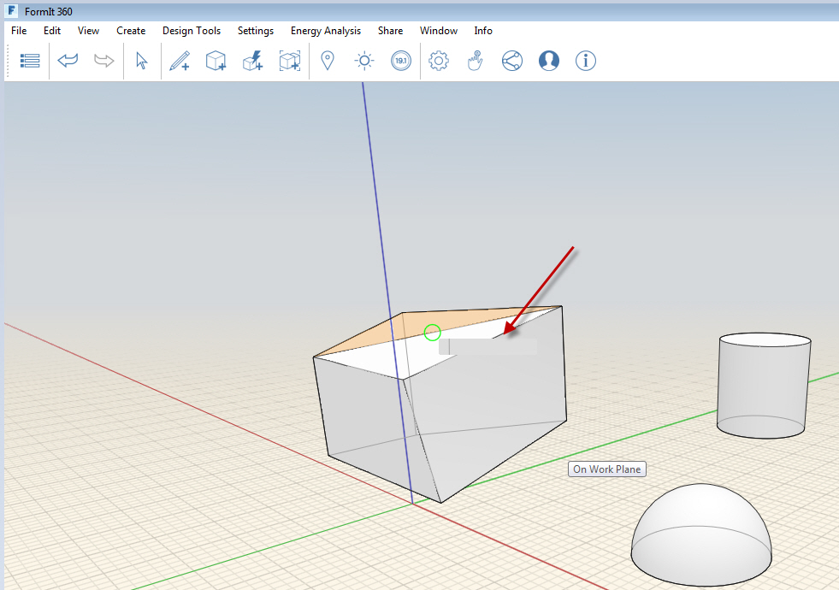Viewport: 839px width, 590px height.
Task: Open the collaboration sphere icon
Action: (511, 61)
